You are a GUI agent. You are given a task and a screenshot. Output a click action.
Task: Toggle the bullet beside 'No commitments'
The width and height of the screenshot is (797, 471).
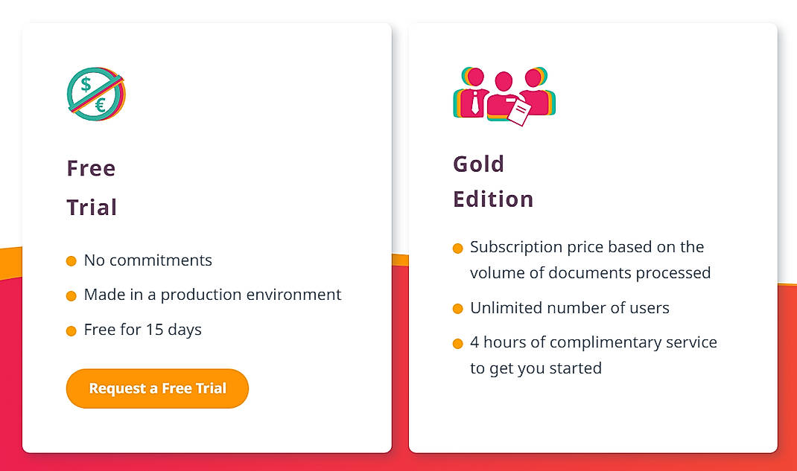[x=72, y=260]
